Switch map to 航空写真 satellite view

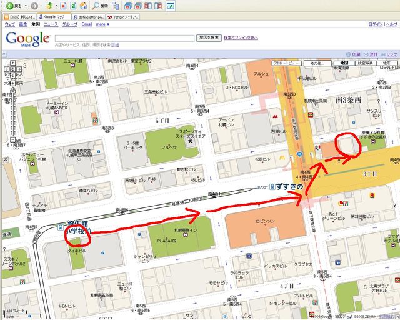pos(363,64)
